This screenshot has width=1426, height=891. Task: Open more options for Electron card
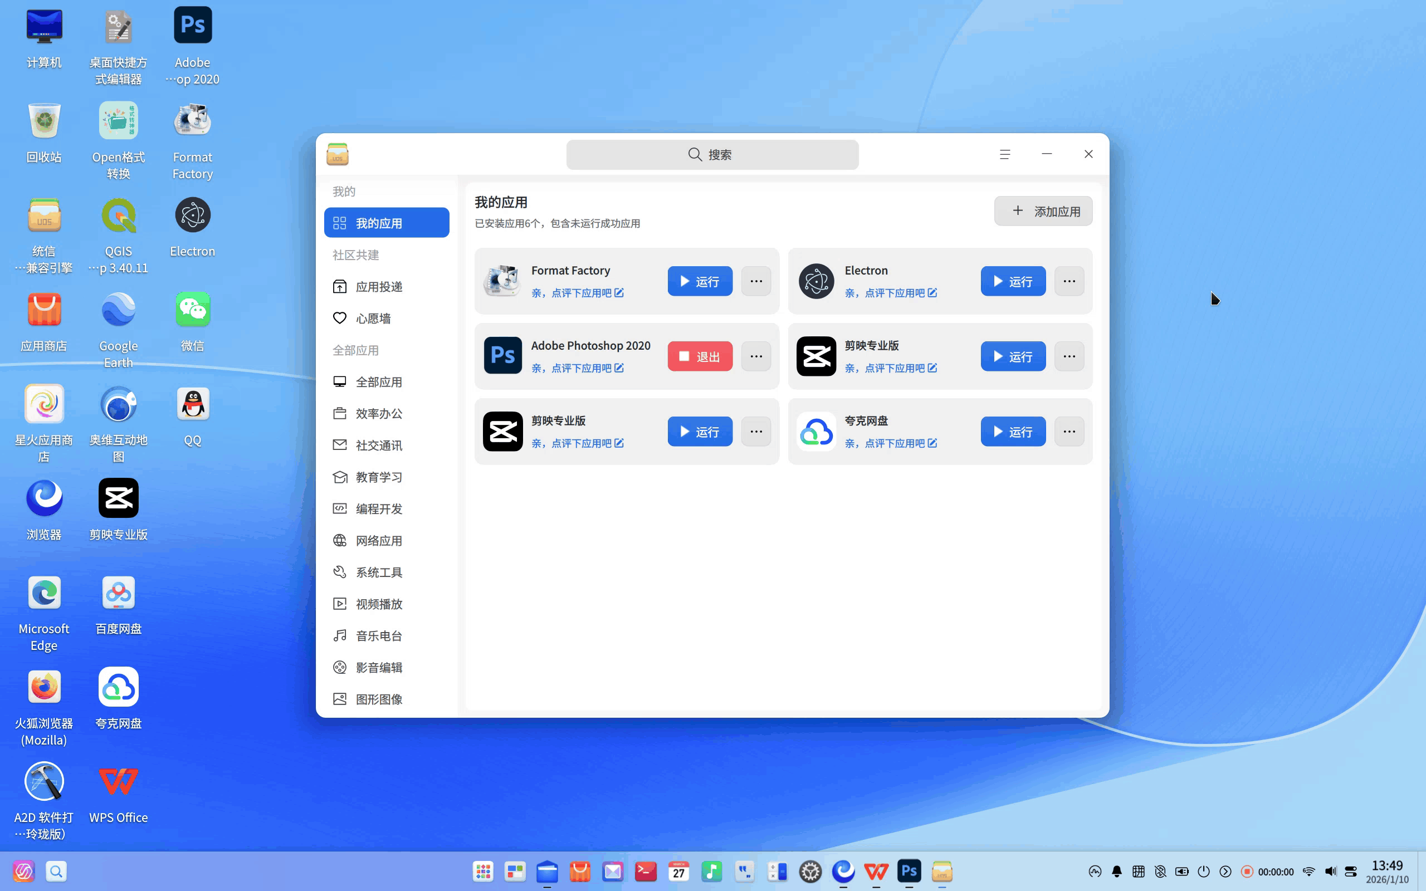1069,281
